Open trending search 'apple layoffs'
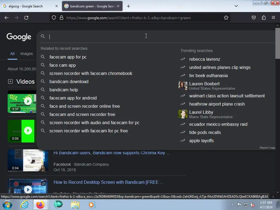Viewport: 280px width, 210px height. [202, 141]
